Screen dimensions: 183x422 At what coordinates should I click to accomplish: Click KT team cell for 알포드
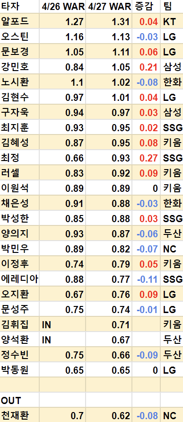172,21
